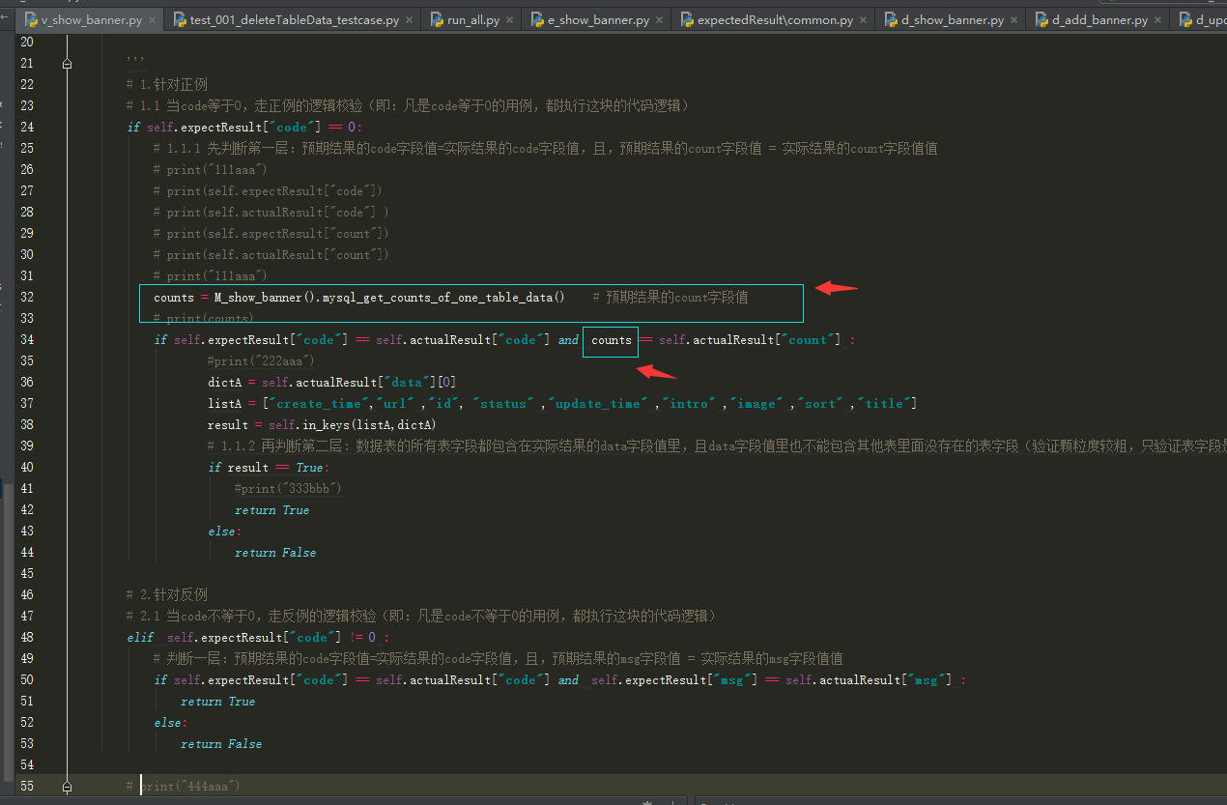This screenshot has height=805, width=1227.
Task: Click 'dictA' assignment on line 36
Action: pos(224,382)
